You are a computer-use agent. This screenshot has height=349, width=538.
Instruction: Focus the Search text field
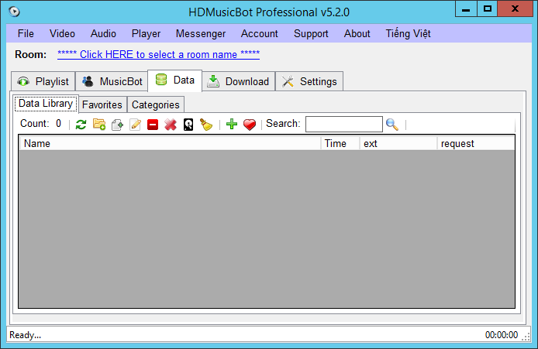[343, 124]
